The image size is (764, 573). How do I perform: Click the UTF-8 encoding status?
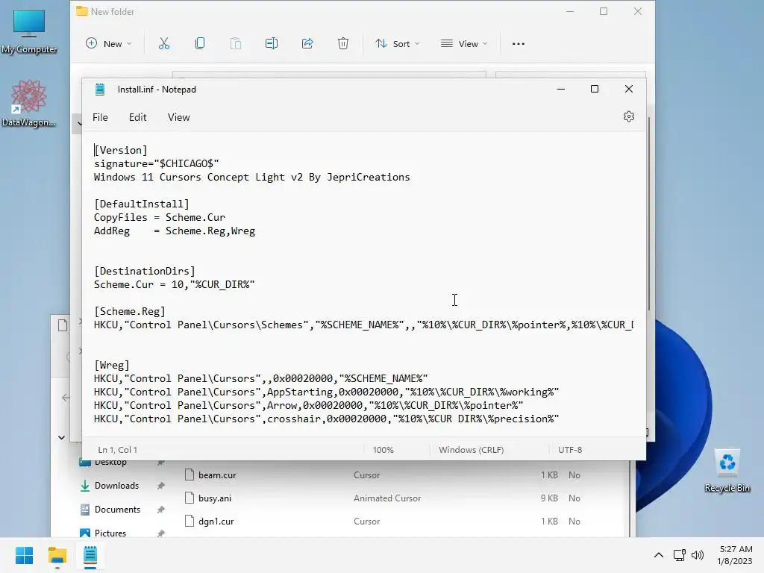point(570,450)
